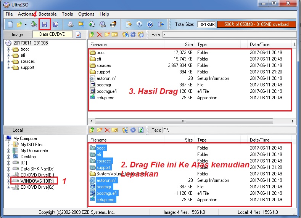This screenshot has width=301, height=218.
Task: Create new folder in local pane
Action: tap(100, 130)
